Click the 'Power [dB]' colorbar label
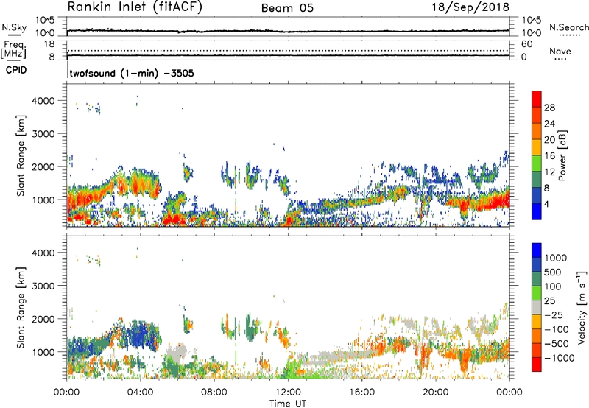Viewport: 589px width, 408px height. coord(562,155)
